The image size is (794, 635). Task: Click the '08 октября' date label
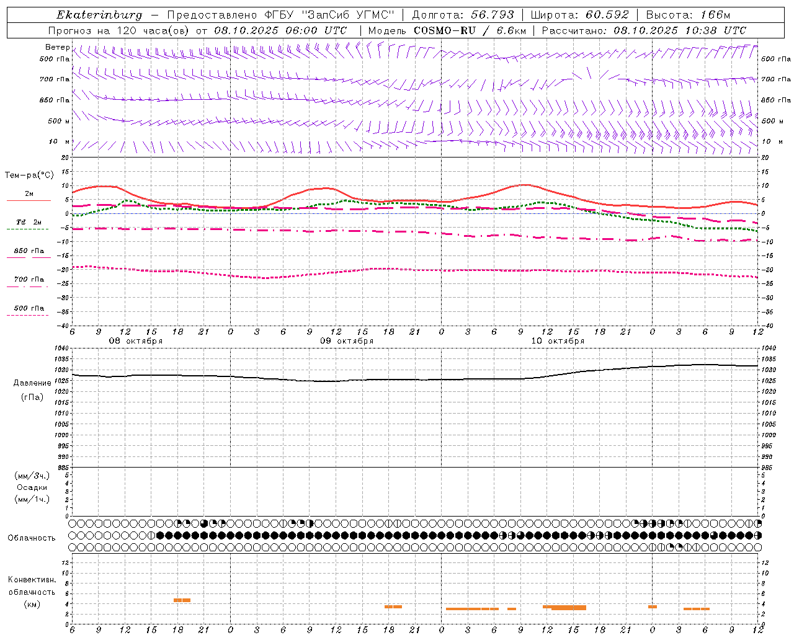pos(136,341)
